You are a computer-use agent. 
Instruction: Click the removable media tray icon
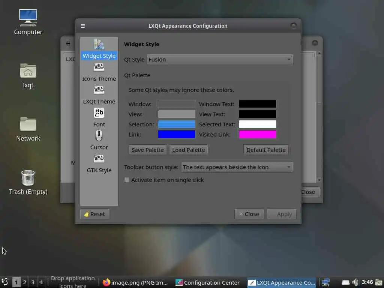coord(345,282)
